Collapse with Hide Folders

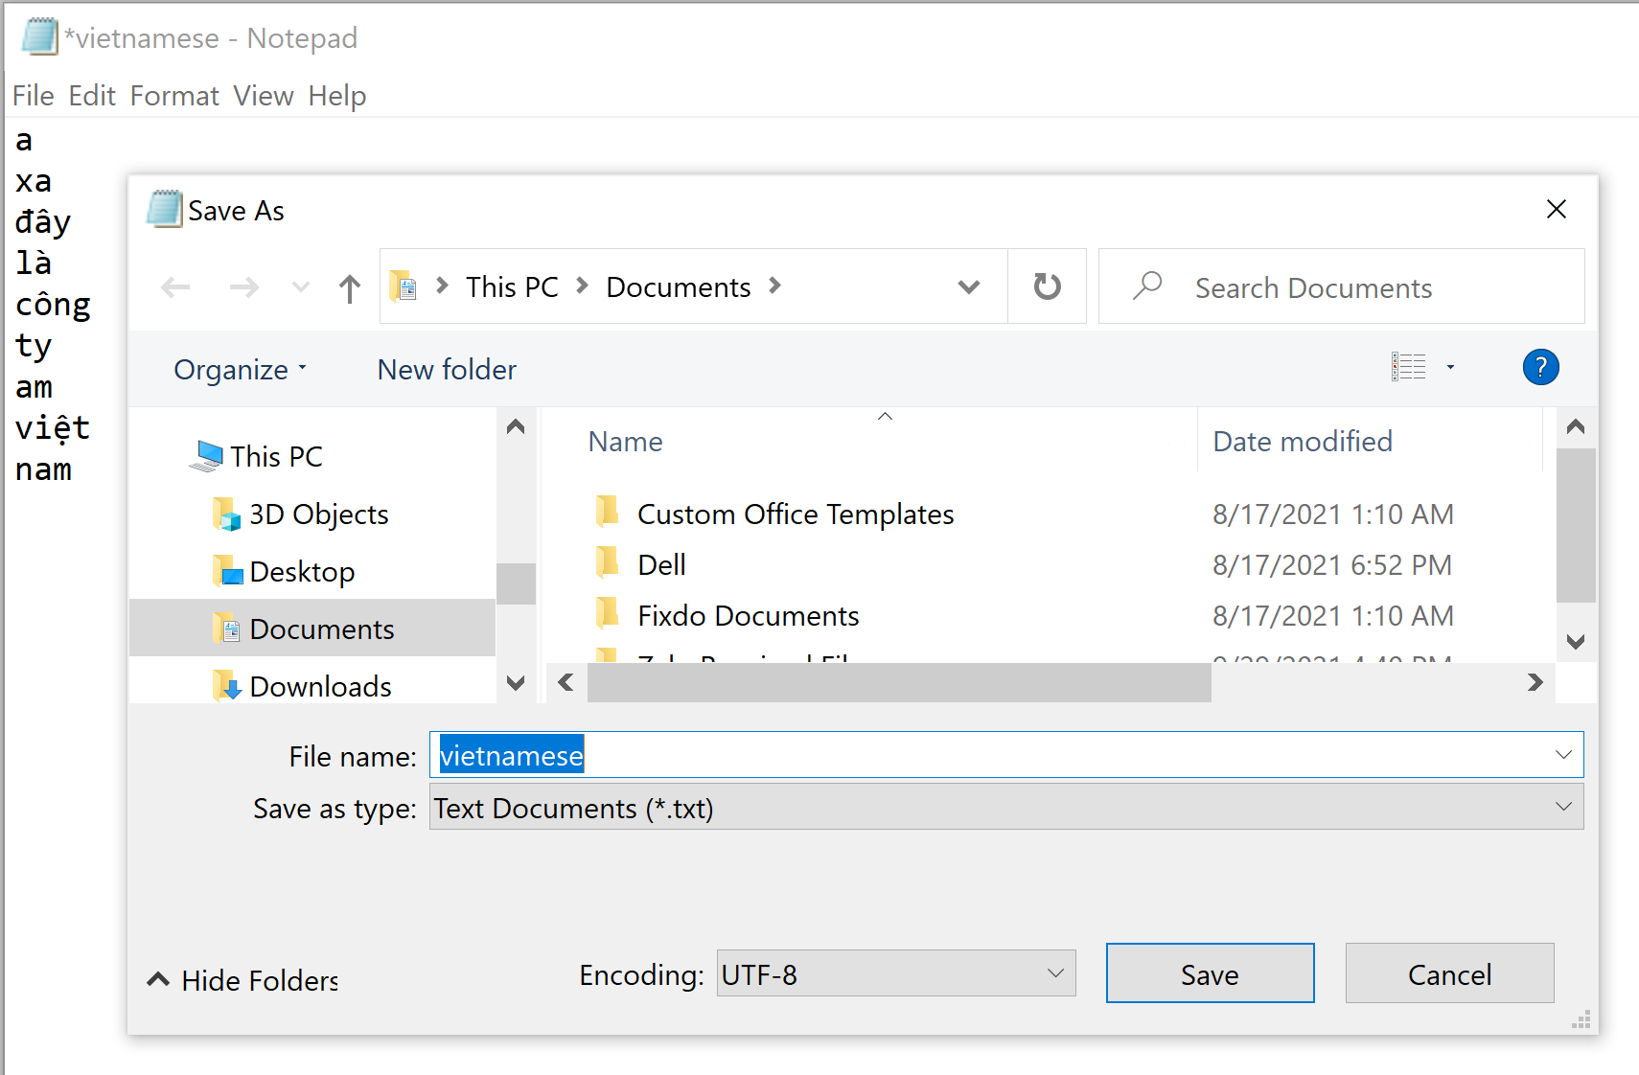tap(242, 980)
